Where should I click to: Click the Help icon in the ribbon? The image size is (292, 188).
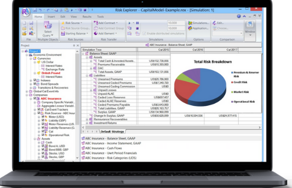239,16
